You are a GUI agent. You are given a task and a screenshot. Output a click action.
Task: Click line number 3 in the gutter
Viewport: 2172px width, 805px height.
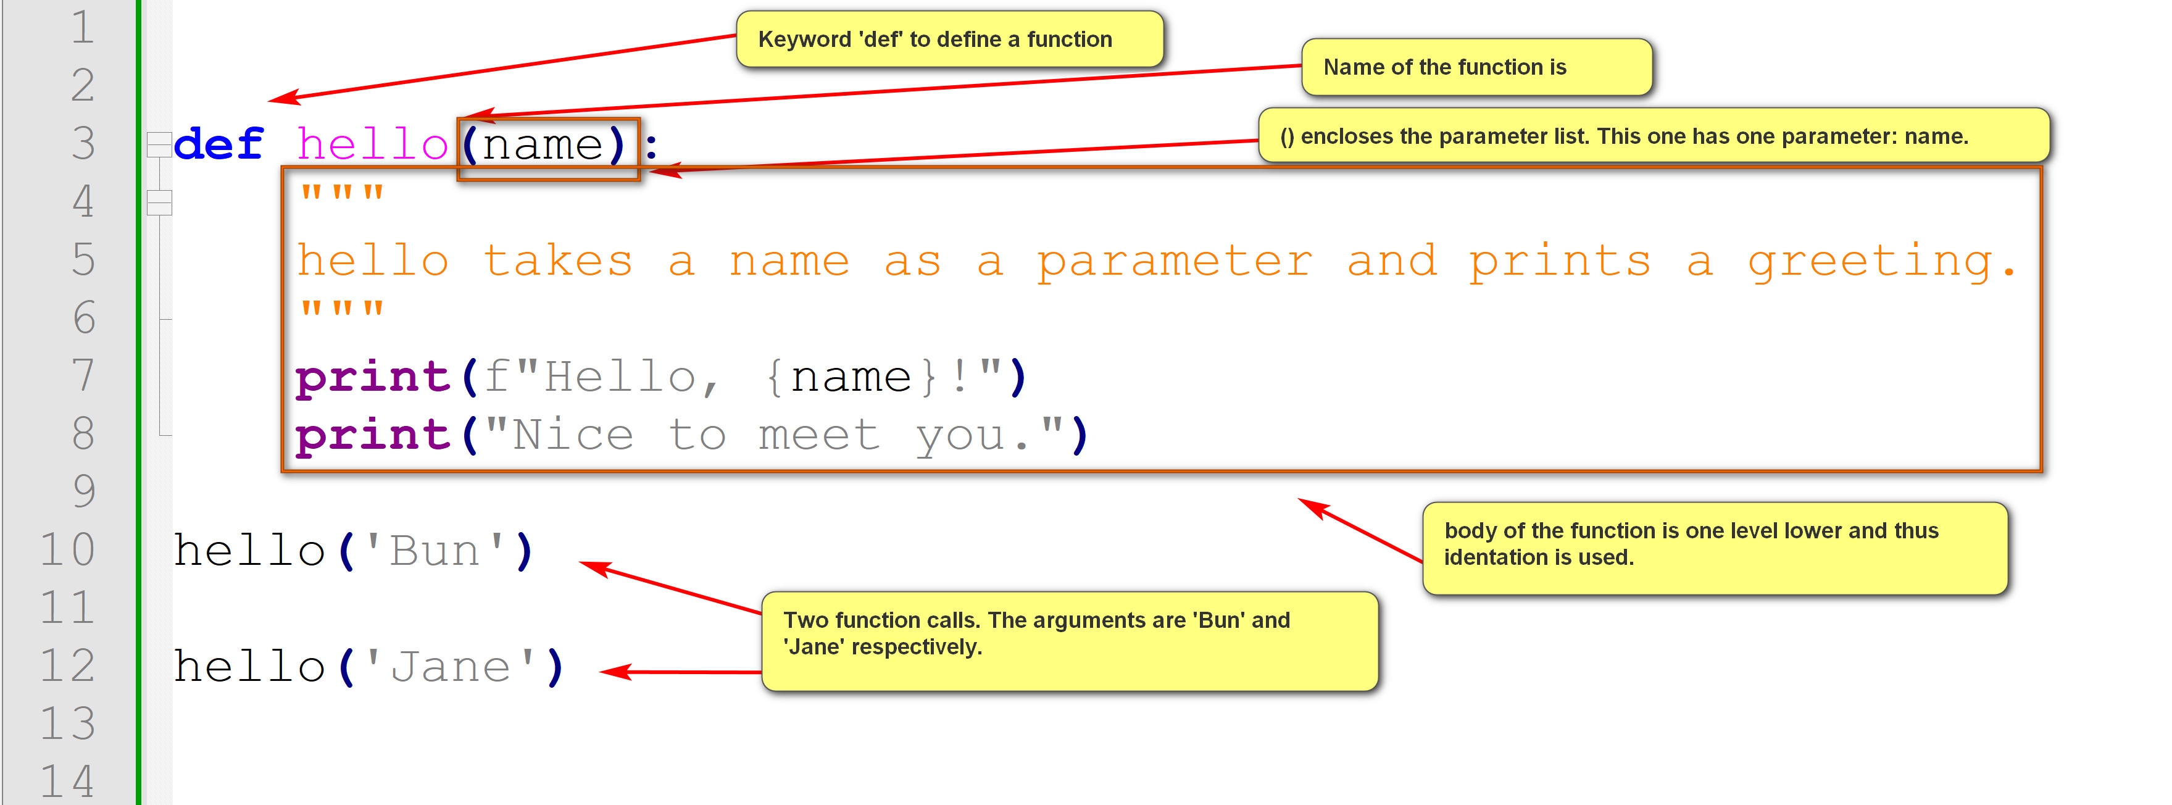[83, 143]
